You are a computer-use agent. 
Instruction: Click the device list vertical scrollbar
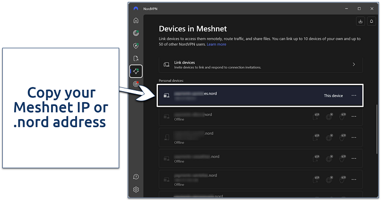pyautogui.click(x=377, y=128)
